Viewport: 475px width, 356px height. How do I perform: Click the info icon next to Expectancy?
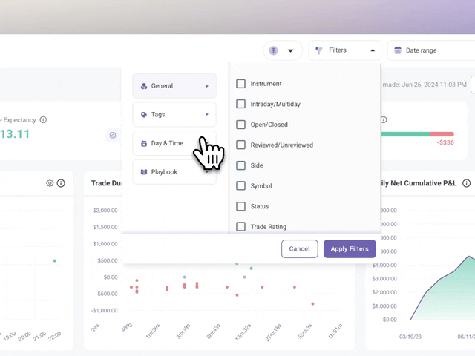tap(43, 119)
